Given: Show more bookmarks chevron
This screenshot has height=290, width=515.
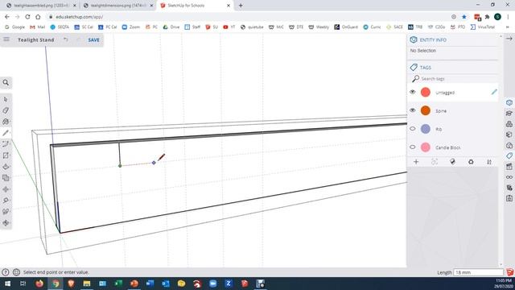Looking at the screenshot, I should click(508, 27).
